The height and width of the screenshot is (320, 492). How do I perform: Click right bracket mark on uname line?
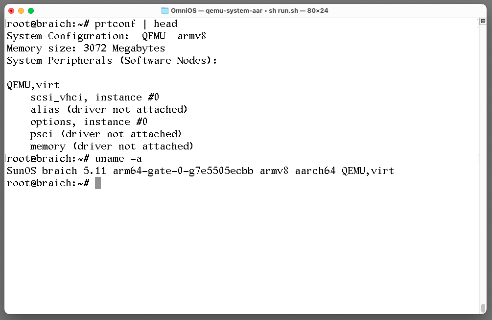pos(477,158)
